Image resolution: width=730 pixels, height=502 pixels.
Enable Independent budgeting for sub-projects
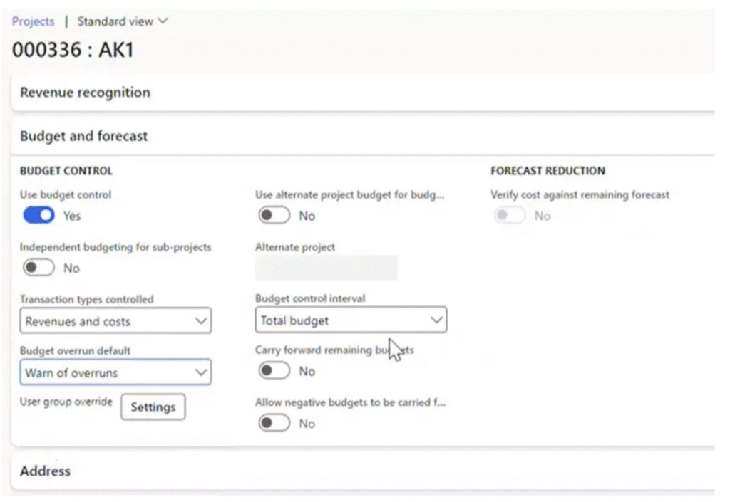coord(37,267)
